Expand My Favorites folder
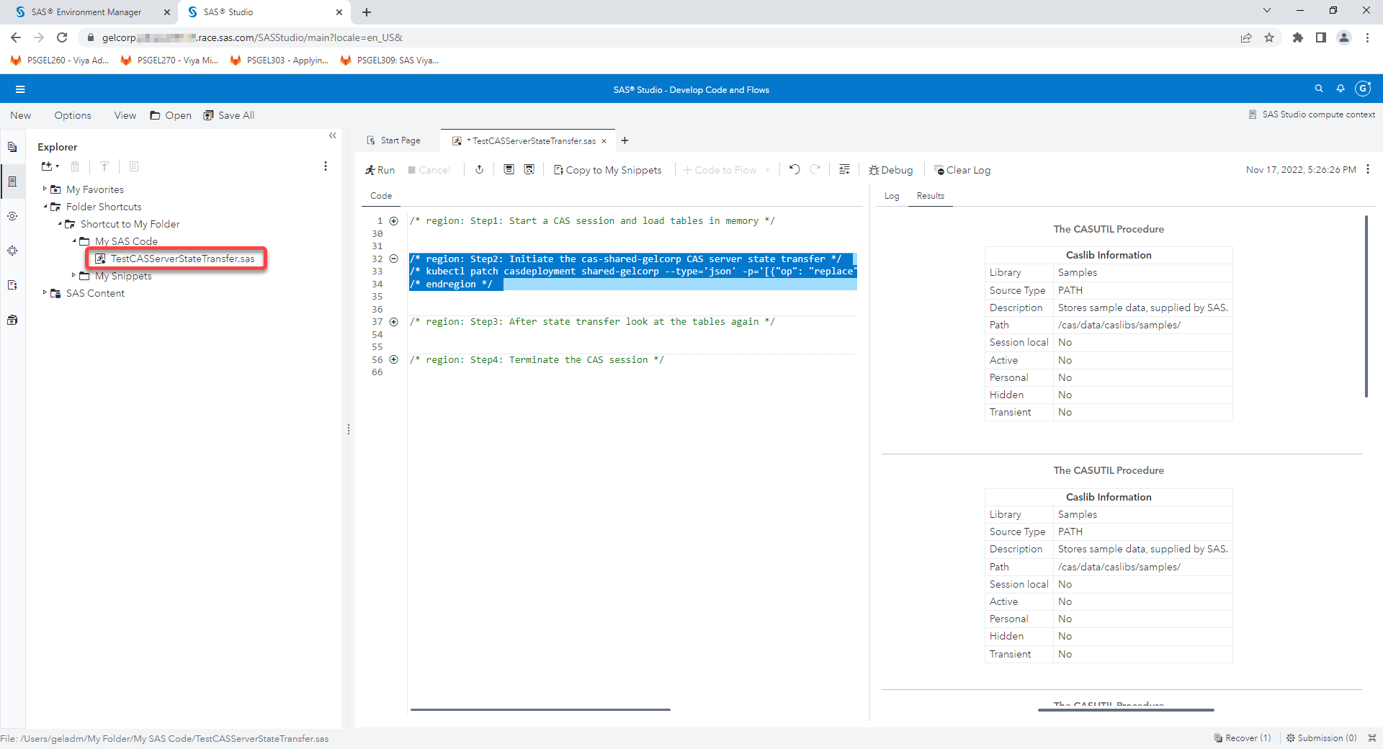 coord(45,189)
